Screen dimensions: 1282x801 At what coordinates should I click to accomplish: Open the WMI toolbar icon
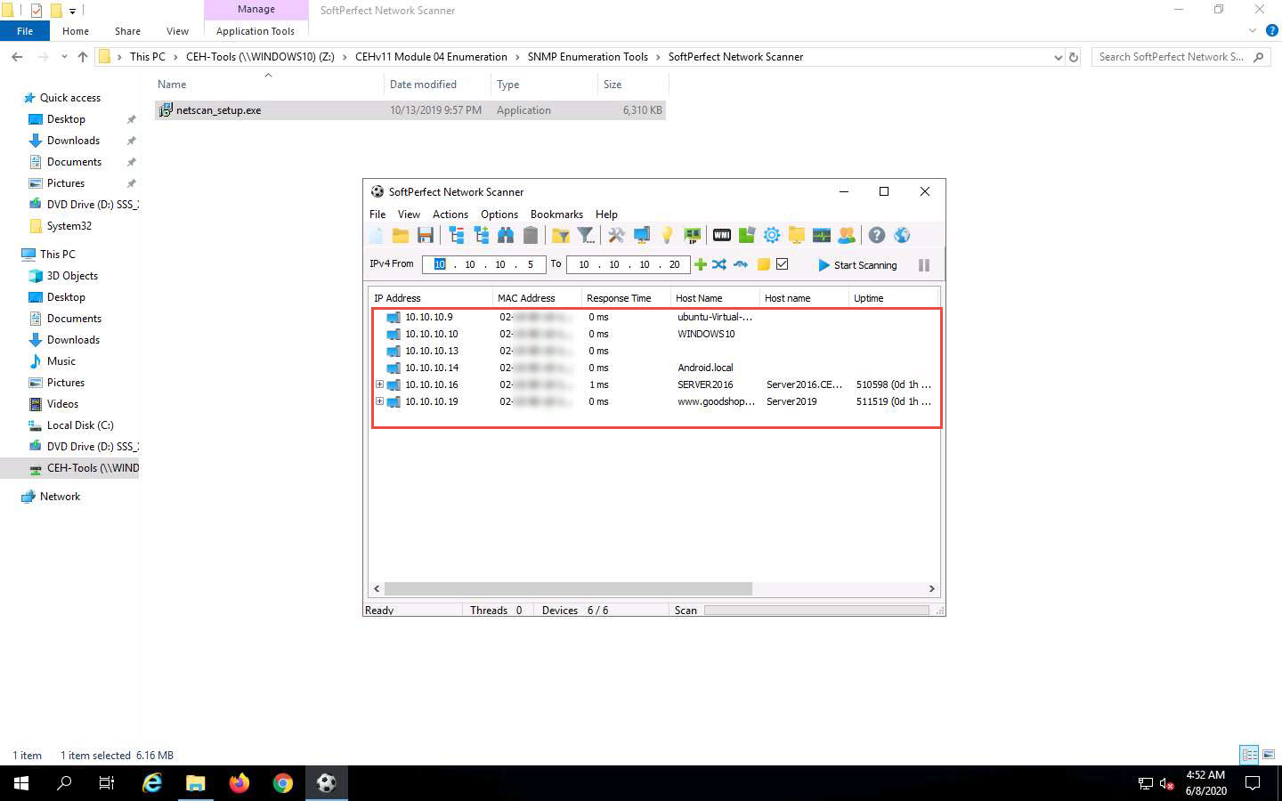click(x=722, y=236)
